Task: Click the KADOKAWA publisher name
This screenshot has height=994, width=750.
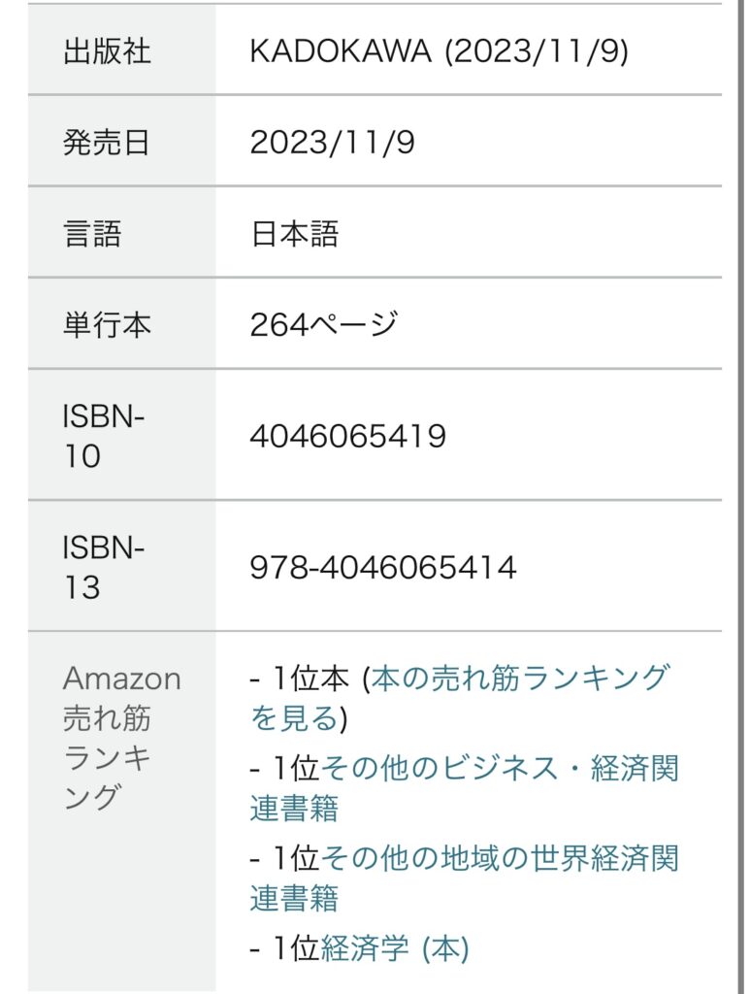Action: (x=340, y=50)
